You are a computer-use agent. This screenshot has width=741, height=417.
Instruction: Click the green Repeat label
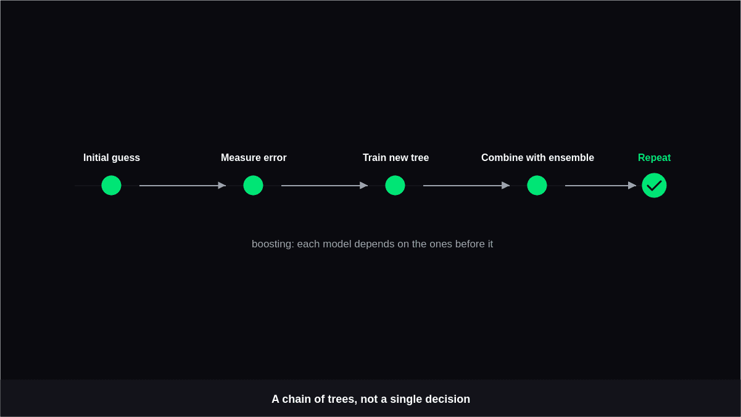tap(654, 157)
